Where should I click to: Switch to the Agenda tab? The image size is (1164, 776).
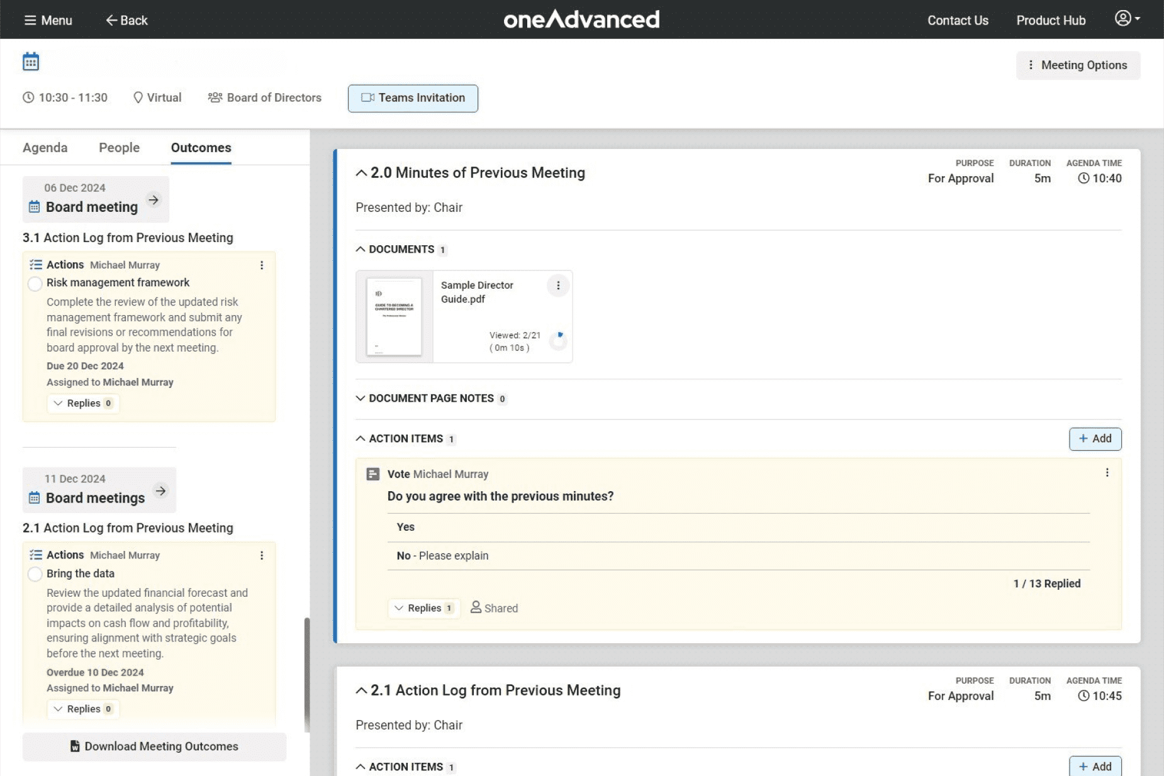45,148
